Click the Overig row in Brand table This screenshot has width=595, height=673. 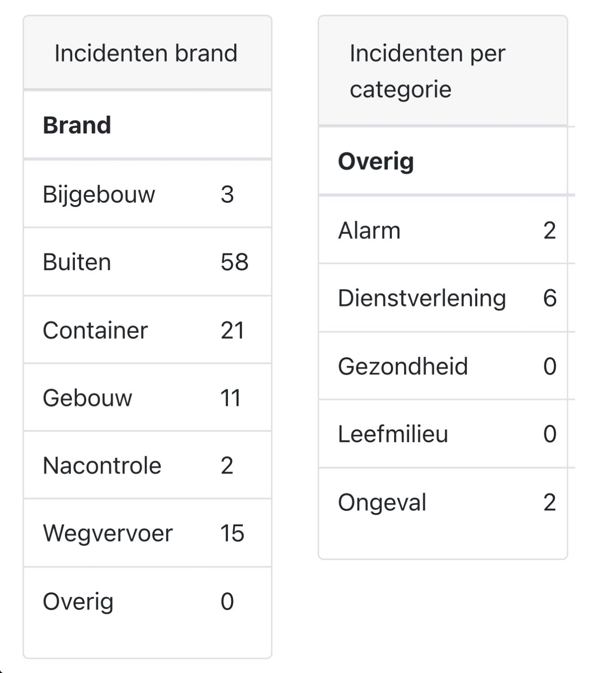pyautogui.click(x=78, y=602)
